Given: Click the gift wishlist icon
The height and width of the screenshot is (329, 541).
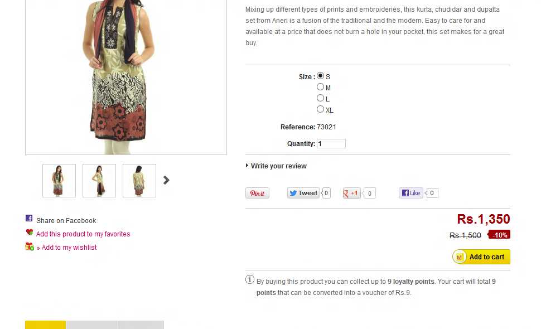Looking at the screenshot, I should coord(30,246).
